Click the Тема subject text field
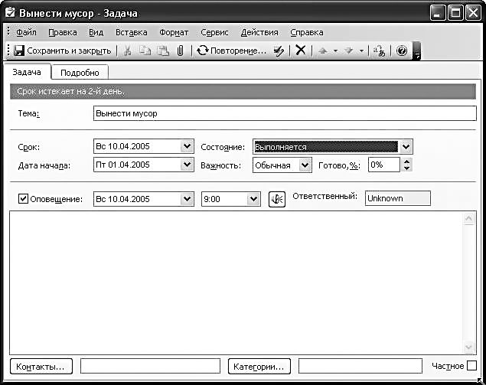486x385 pixels. [x=283, y=113]
